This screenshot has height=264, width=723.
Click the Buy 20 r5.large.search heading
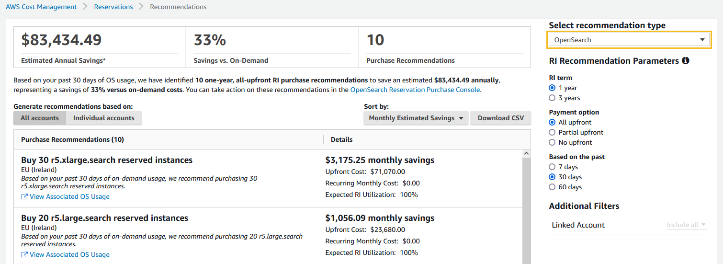[105, 218]
